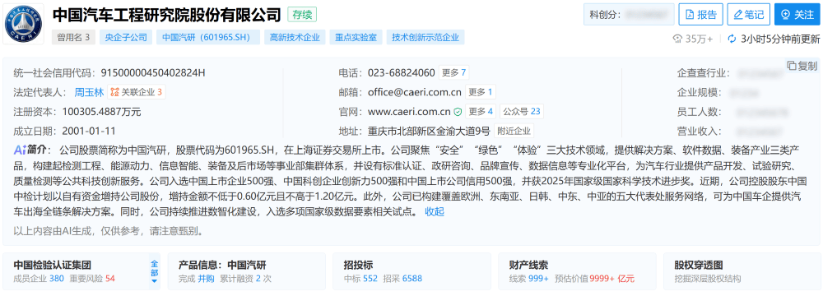Expand 更多 7 phone numbers
This screenshot has width=823, height=296.
tap(454, 73)
